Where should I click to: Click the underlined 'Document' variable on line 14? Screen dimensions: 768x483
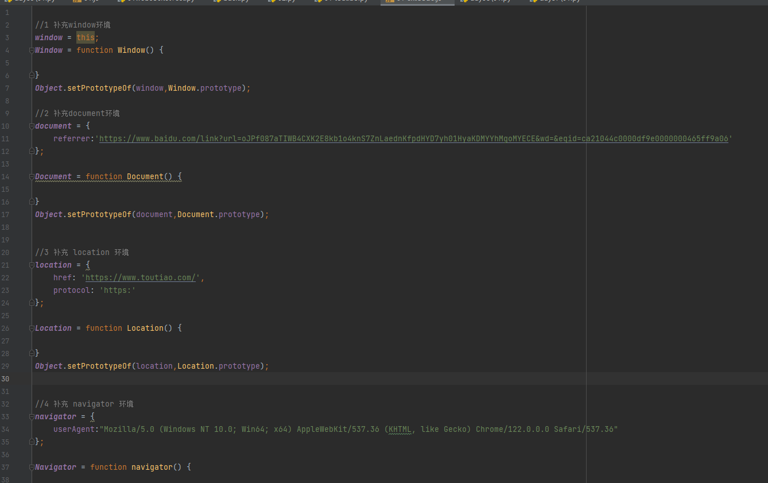[53, 176]
